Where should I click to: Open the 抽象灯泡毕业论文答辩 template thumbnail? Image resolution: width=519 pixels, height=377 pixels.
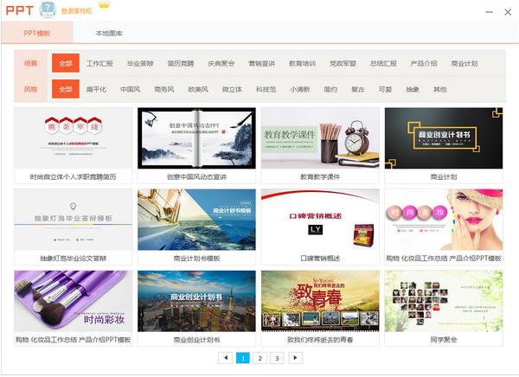tap(74, 220)
